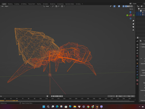The width and height of the screenshot is (145, 109).
Task: Toggle preview range clock icon in timeline
Action: [x=117, y=96]
